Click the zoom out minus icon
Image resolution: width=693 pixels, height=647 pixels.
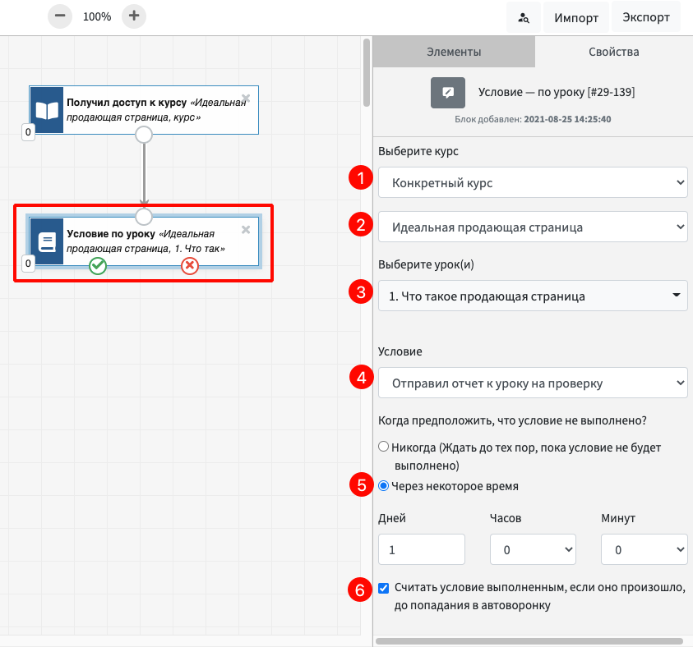click(60, 16)
